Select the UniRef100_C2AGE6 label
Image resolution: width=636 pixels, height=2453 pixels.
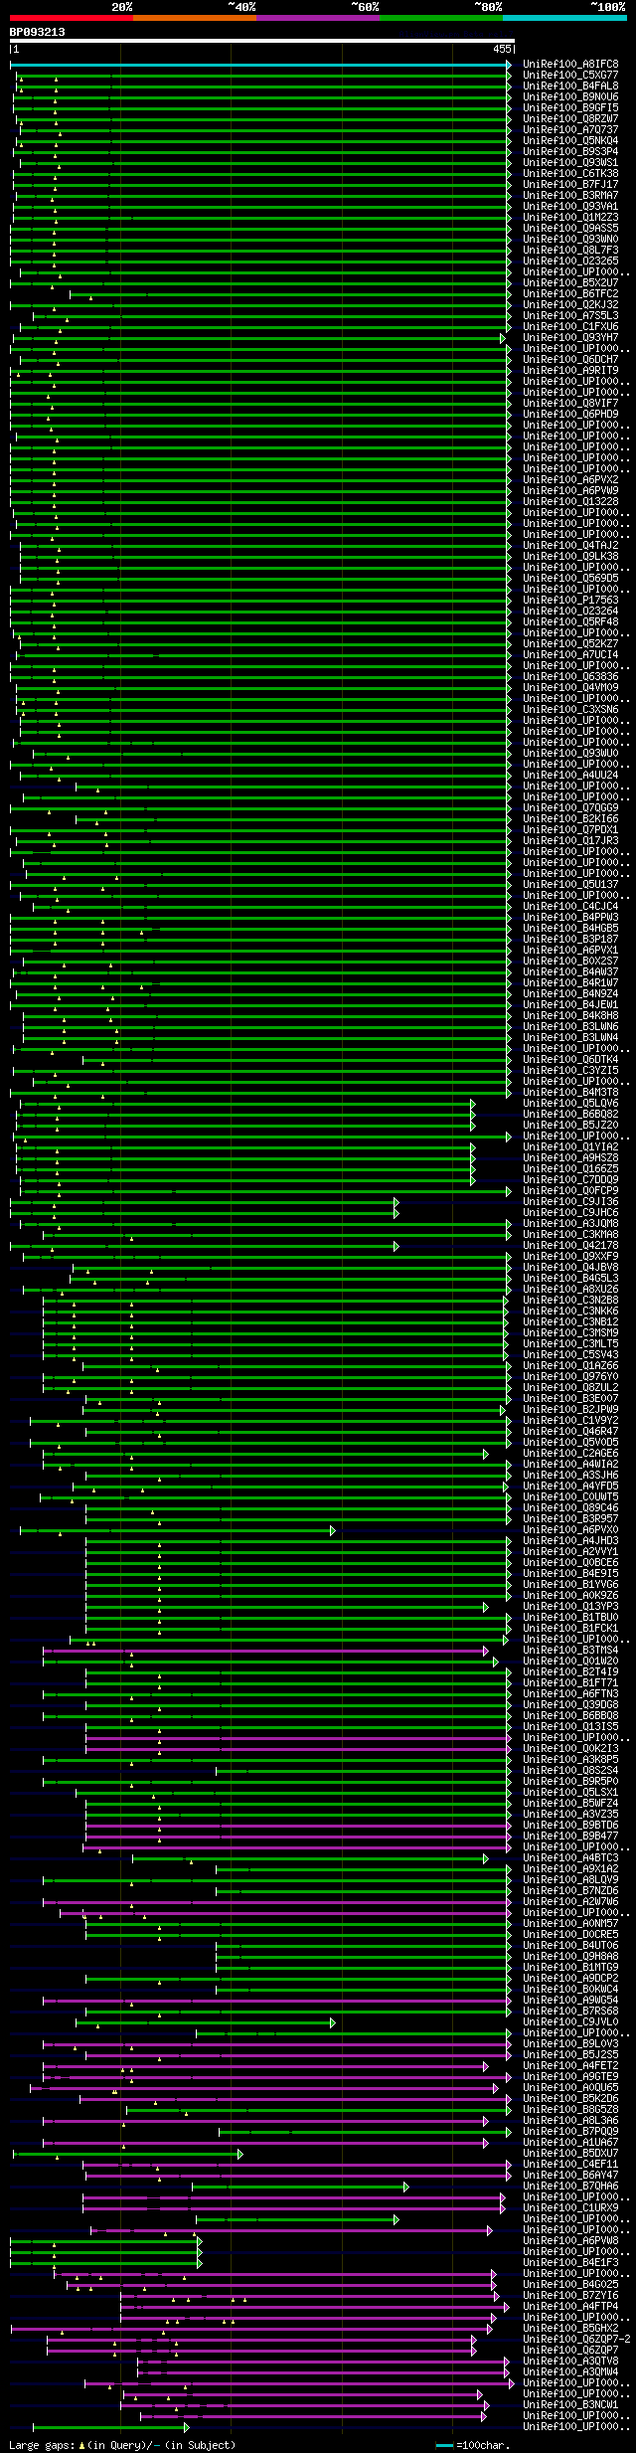pyautogui.click(x=570, y=1454)
